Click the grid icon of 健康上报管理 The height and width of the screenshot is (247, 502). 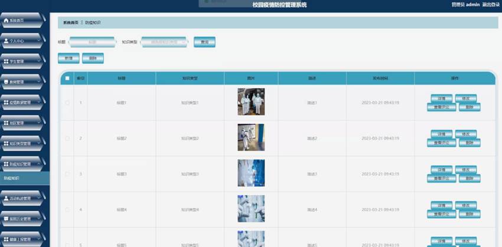6,239
